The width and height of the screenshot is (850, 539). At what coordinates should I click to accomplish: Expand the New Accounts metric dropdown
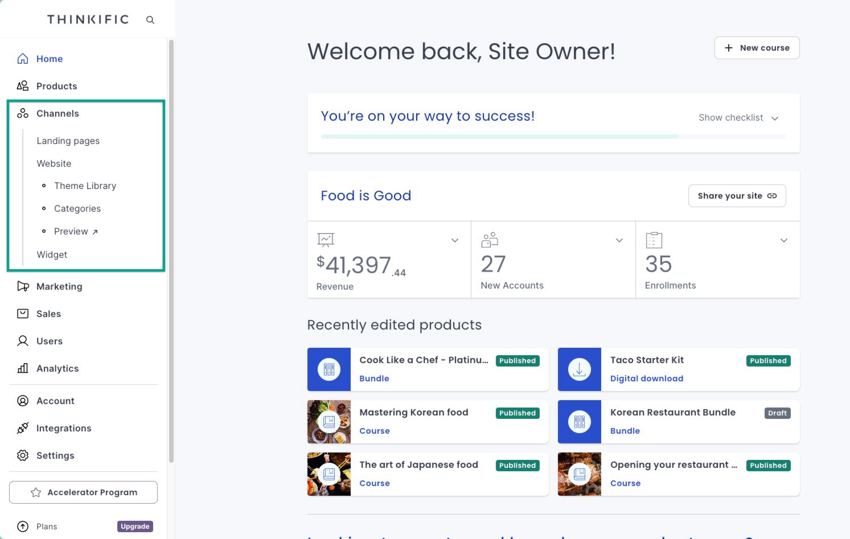pyautogui.click(x=619, y=240)
